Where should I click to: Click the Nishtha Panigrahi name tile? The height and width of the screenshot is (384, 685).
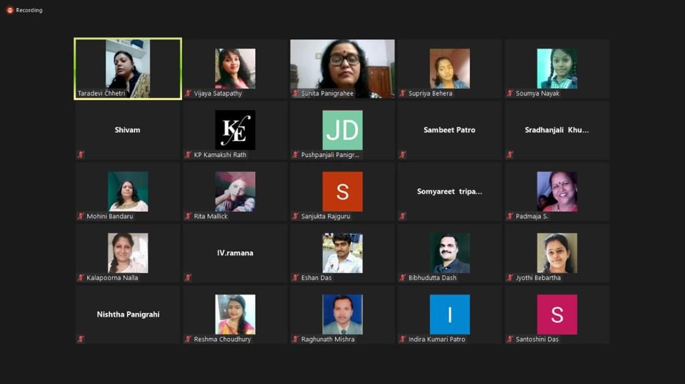pos(128,315)
